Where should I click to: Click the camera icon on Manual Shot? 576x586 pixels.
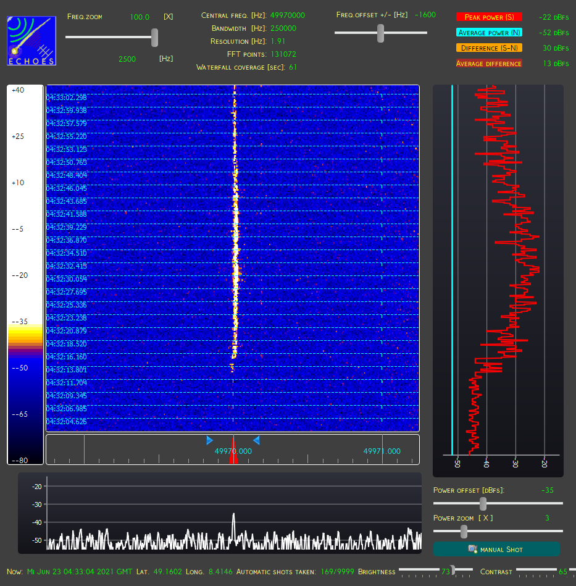(x=472, y=549)
